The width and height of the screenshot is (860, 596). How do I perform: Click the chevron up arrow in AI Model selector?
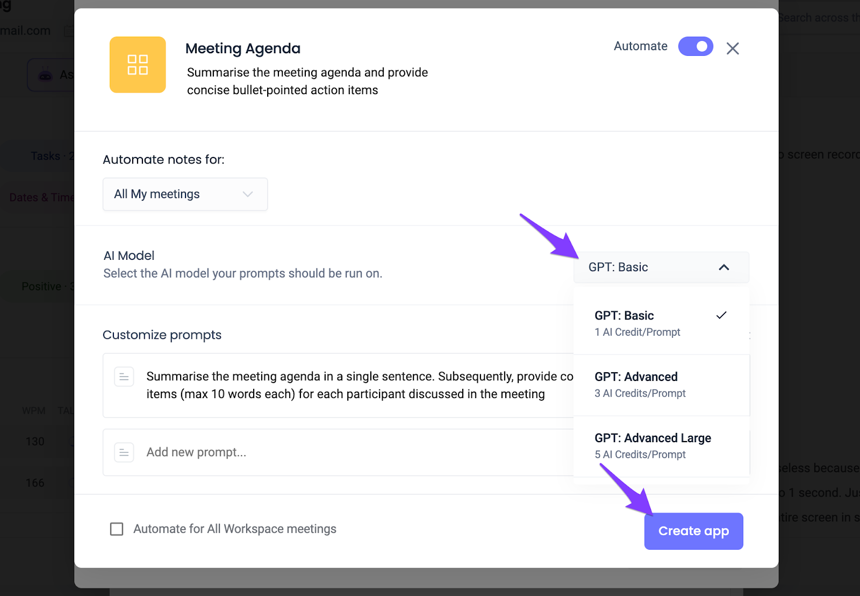[724, 267]
